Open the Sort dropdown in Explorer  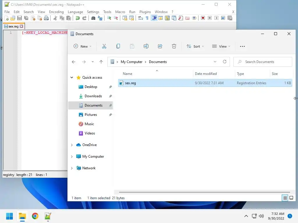(x=195, y=46)
